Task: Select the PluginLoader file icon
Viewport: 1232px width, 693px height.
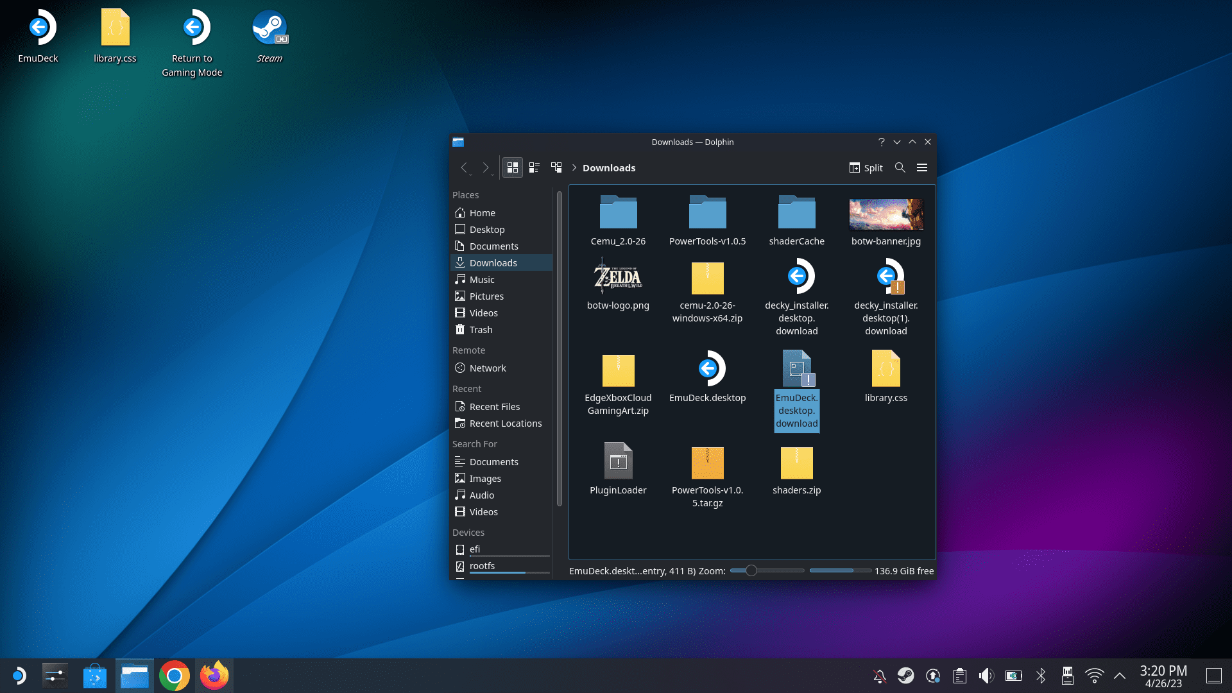Action: click(x=618, y=461)
